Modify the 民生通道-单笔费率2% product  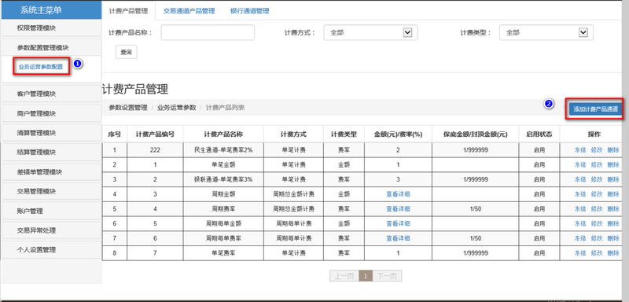click(x=597, y=150)
